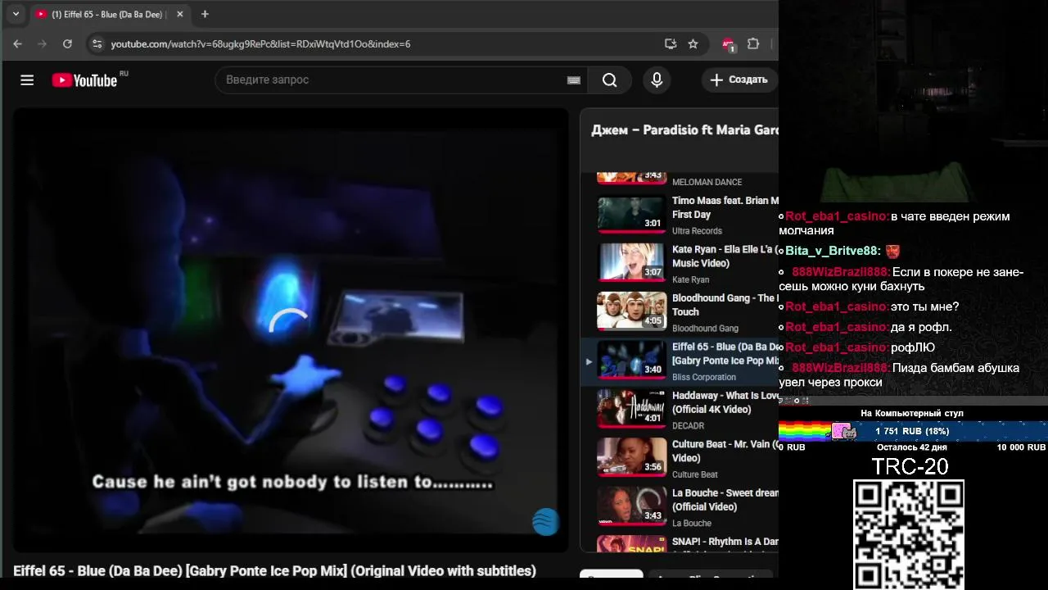
Task: Open the Culture Beat Mr. Vain thumbnail
Action: click(631, 457)
